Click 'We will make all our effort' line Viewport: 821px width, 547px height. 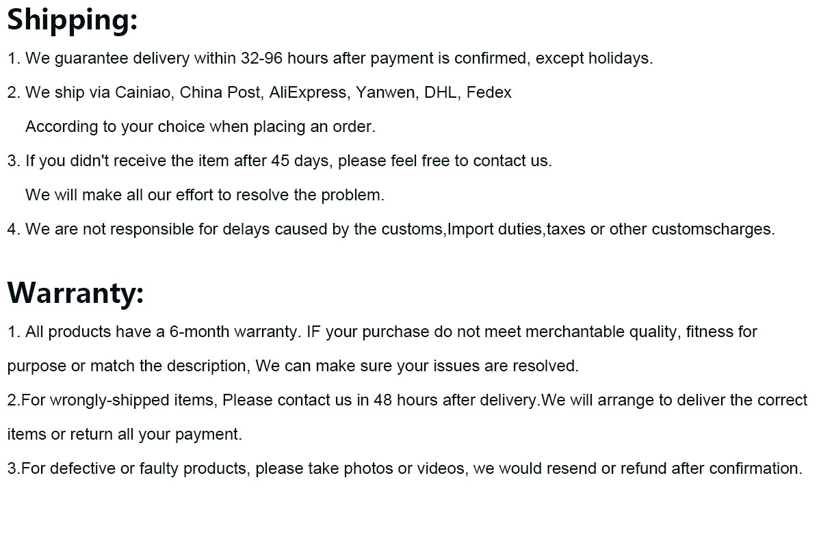pos(205,196)
